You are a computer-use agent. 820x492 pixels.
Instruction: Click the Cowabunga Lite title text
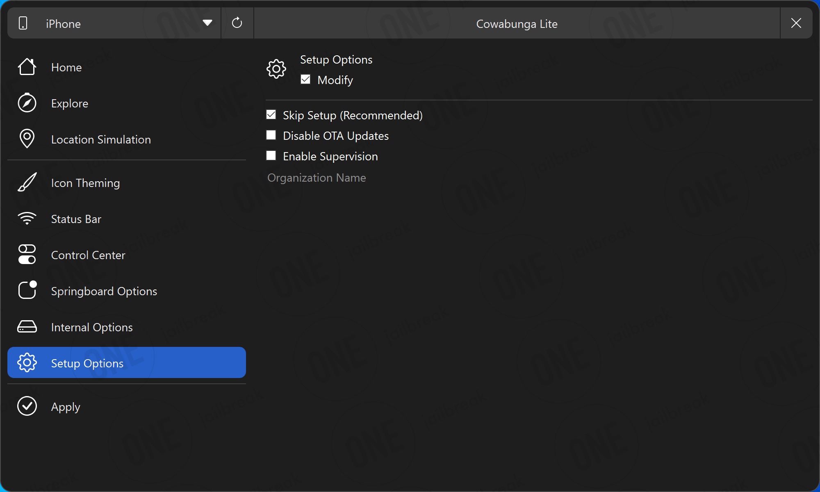click(x=517, y=24)
